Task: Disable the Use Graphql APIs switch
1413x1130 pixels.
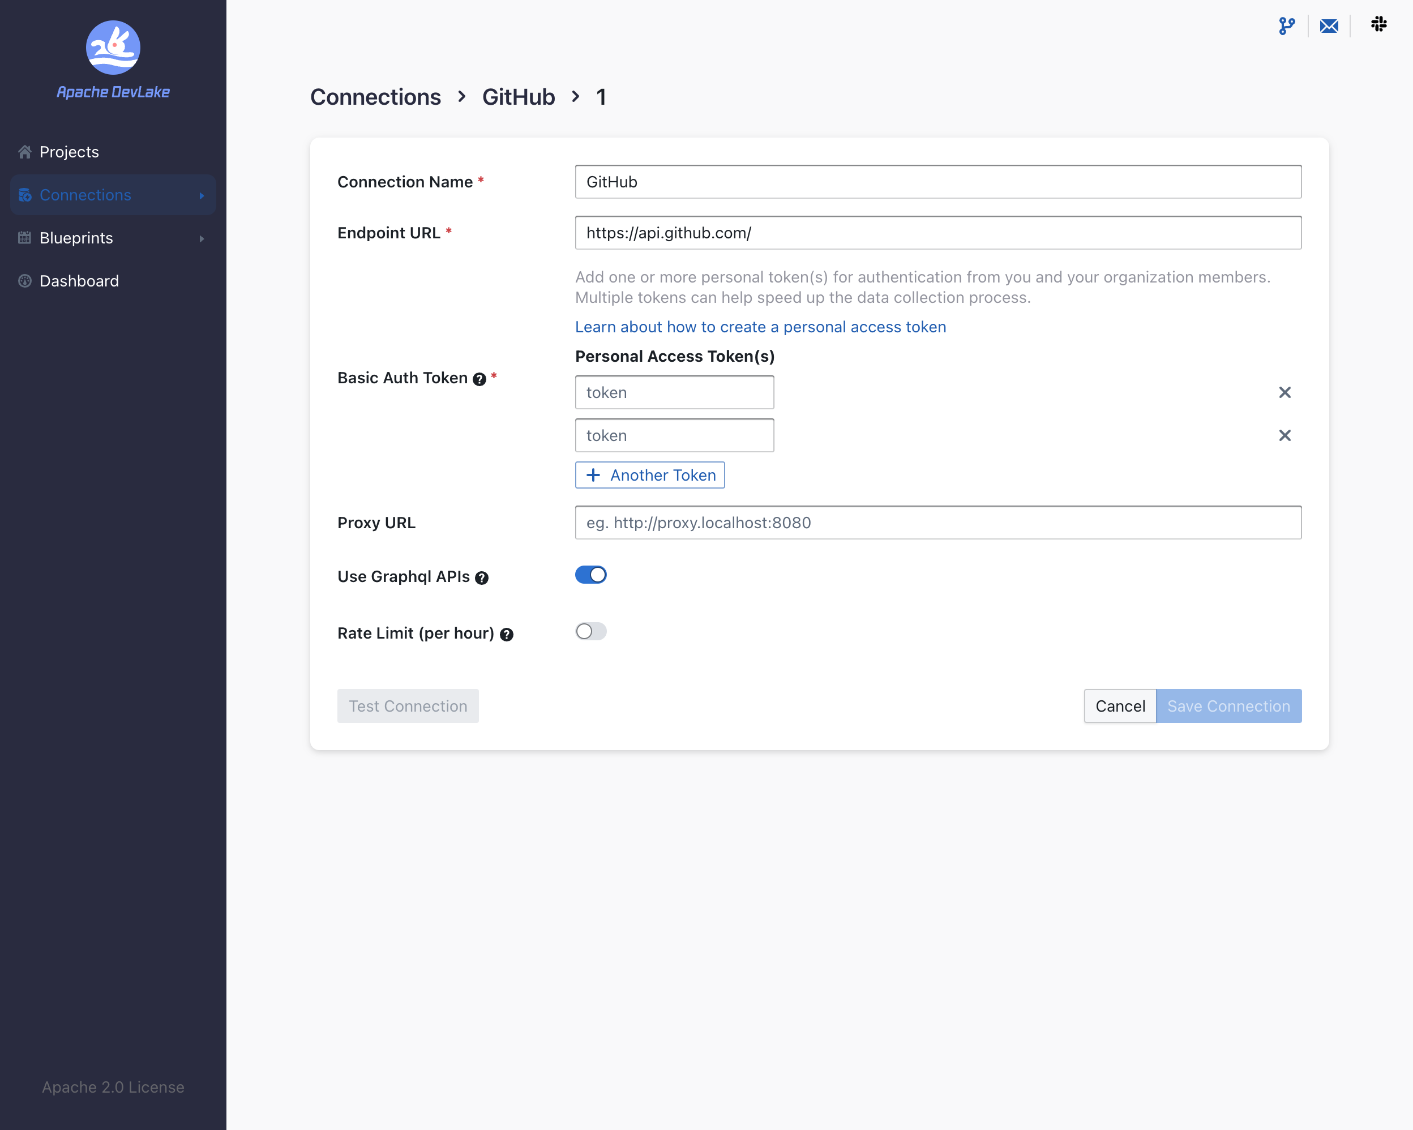Action: click(x=590, y=575)
